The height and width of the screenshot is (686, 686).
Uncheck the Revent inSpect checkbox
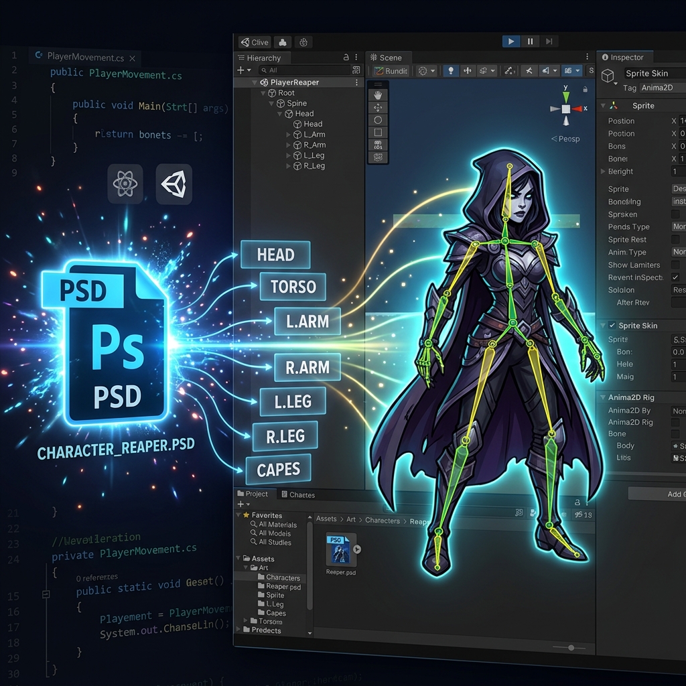pos(675,277)
